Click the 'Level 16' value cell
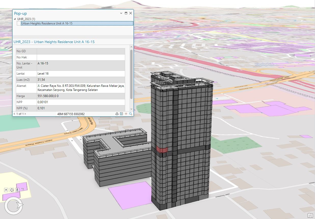315x219 pixels. pos(81,74)
